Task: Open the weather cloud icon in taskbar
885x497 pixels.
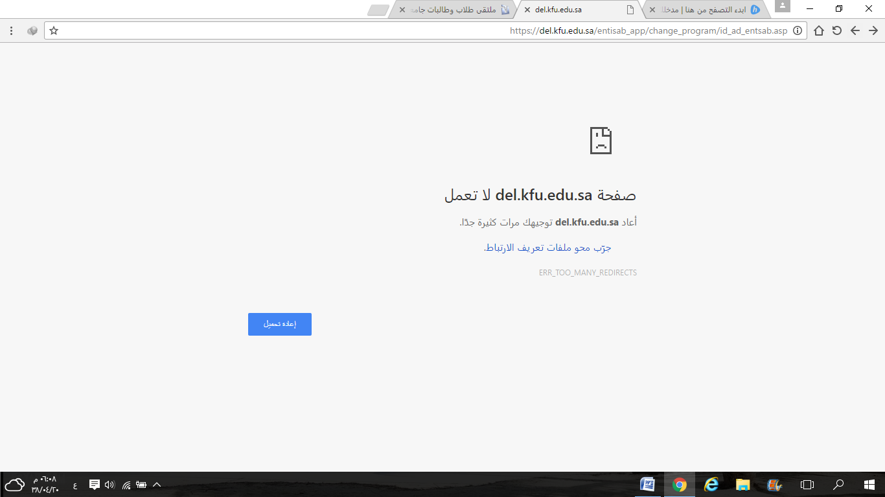Action: coord(14,485)
